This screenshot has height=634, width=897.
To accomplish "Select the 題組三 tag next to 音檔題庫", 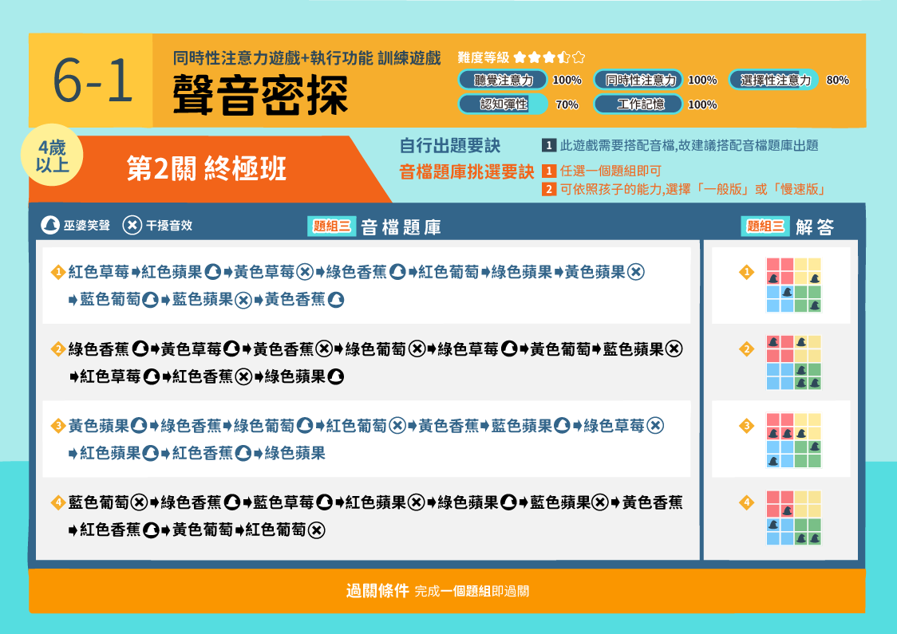I will [x=332, y=226].
